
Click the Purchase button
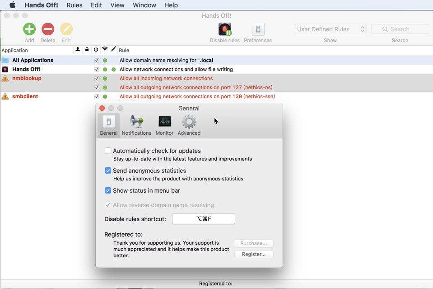click(x=253, y=243)
